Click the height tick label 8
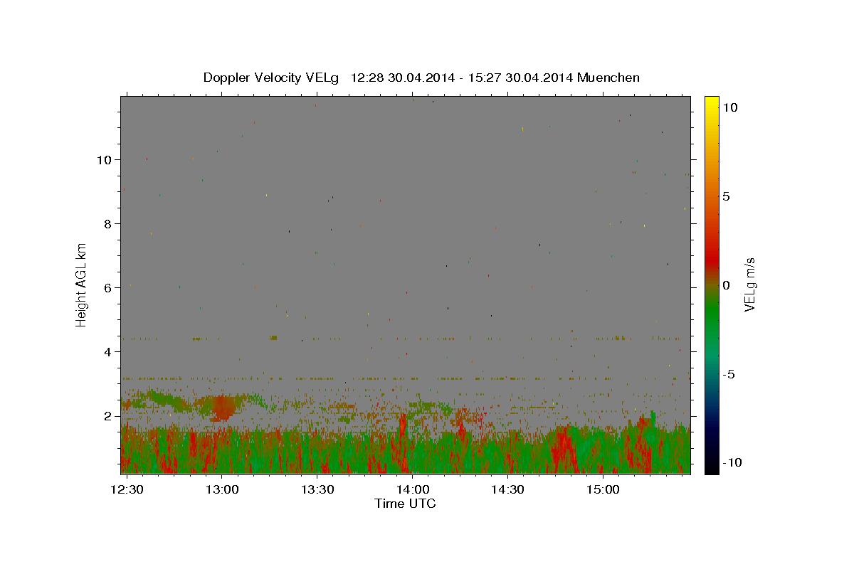854x569 pixels. 109,224
